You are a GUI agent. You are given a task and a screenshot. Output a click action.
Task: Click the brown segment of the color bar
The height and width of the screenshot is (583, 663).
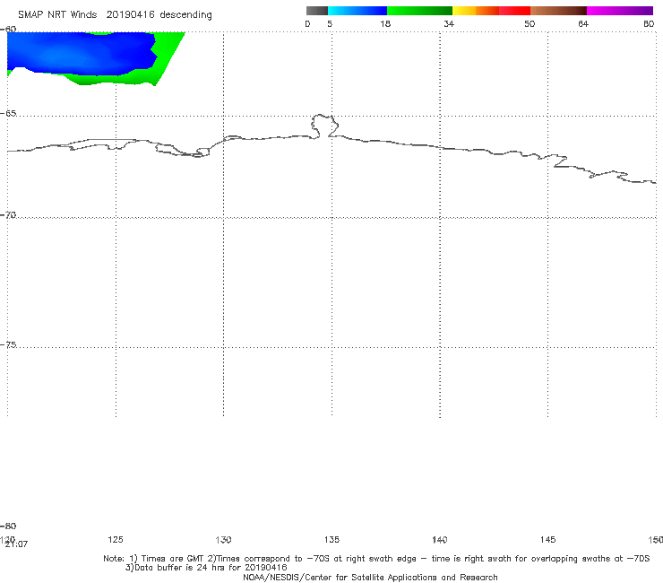click(558, 11)
